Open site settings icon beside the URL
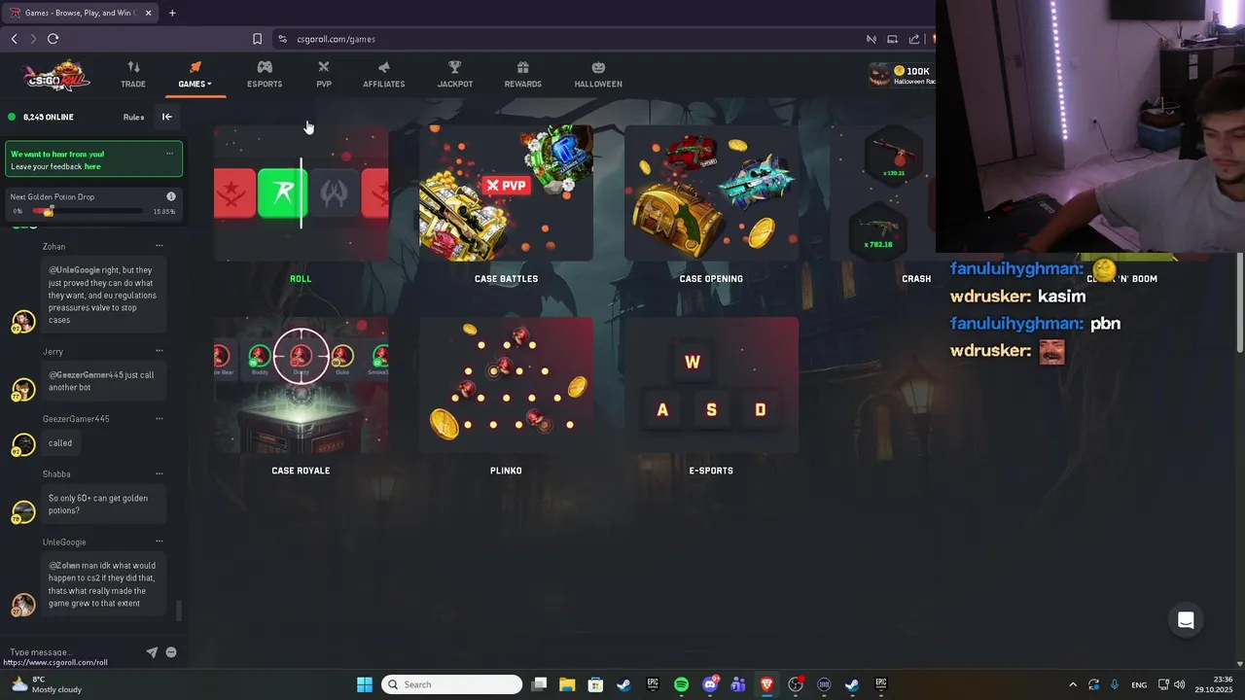 (x=282, y=39)
